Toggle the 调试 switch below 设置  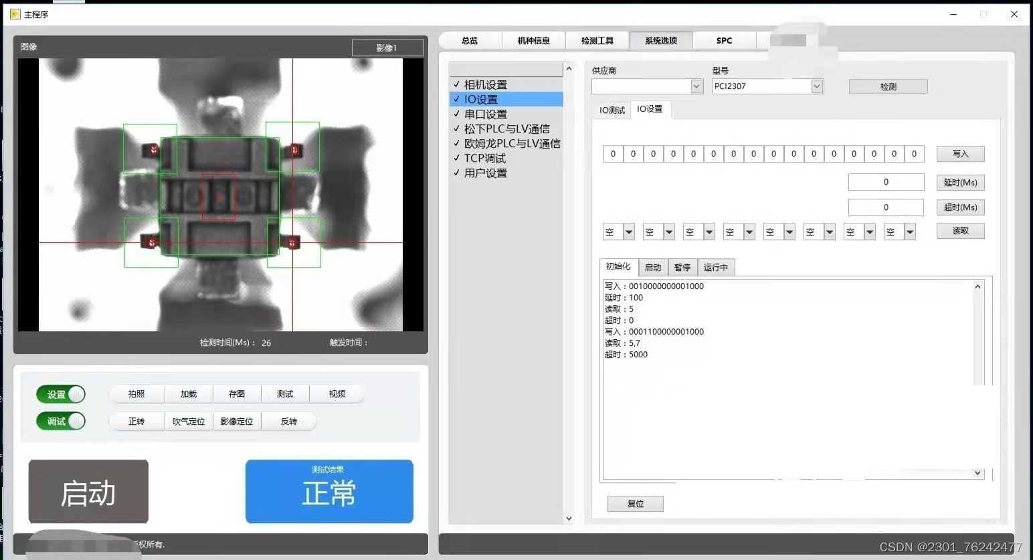tap(60, 421)
